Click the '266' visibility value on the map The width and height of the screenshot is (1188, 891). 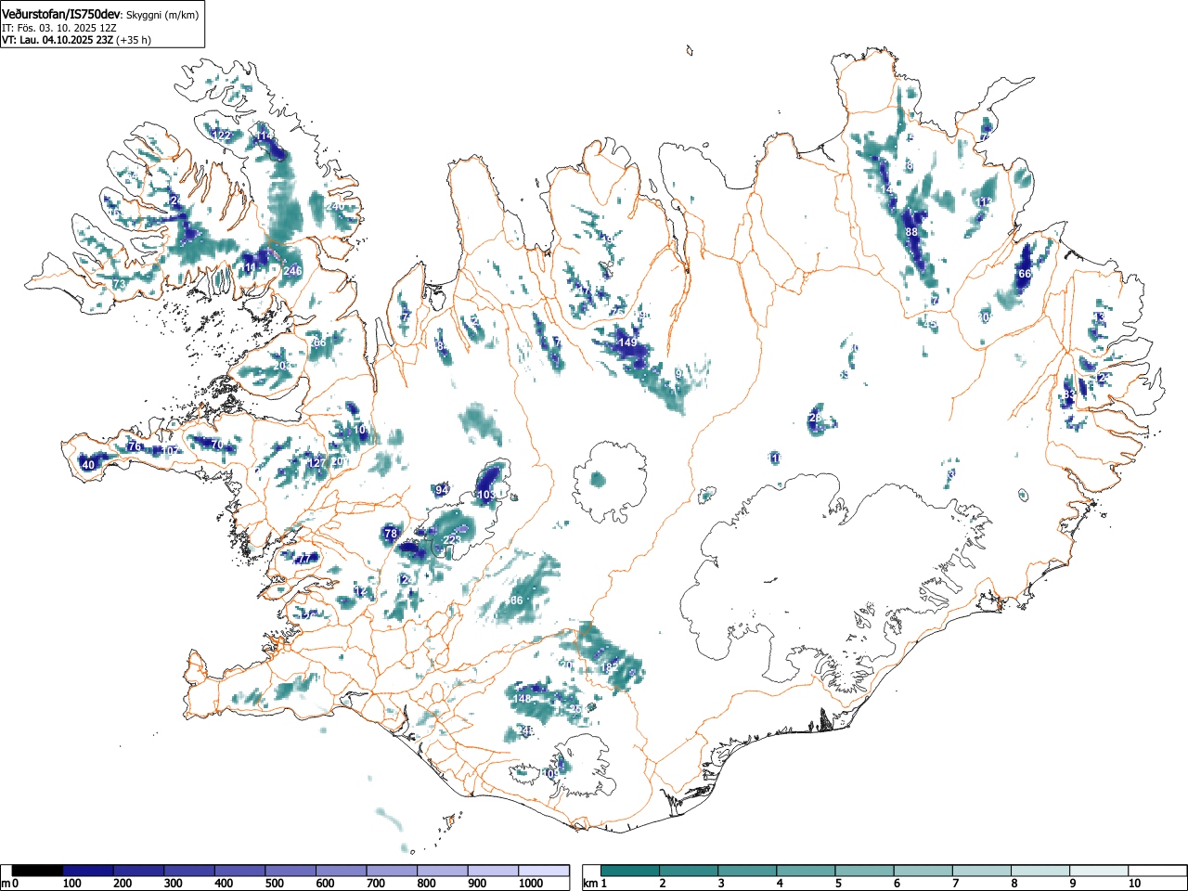click(x=317, y=342)
